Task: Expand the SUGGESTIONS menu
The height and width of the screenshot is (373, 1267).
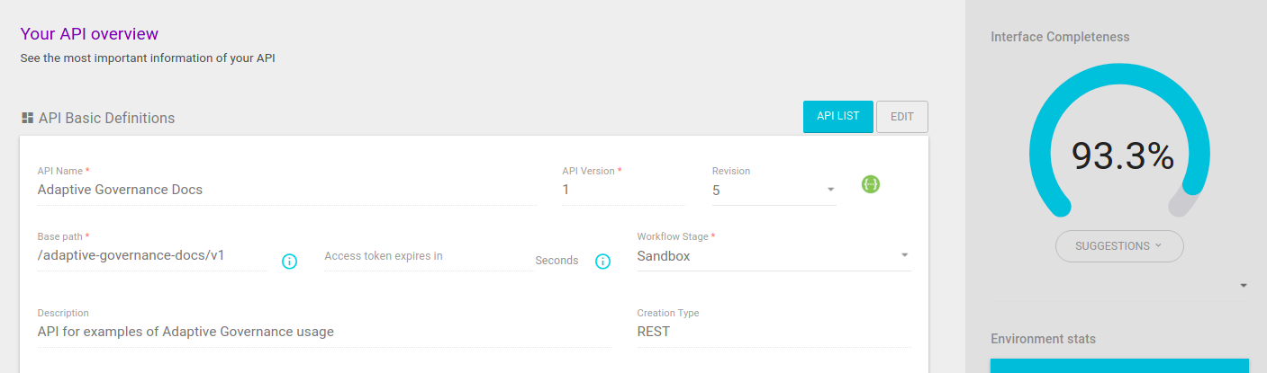Action: click(x=1118, y=246)
